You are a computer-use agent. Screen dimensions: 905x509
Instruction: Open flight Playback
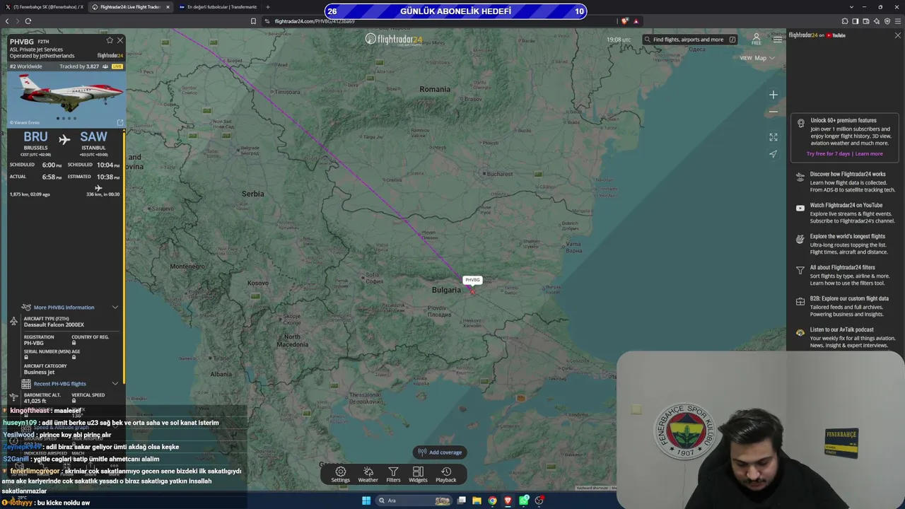coord(446,474)
